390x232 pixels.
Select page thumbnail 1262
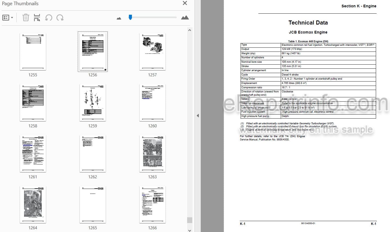(93, 154)
